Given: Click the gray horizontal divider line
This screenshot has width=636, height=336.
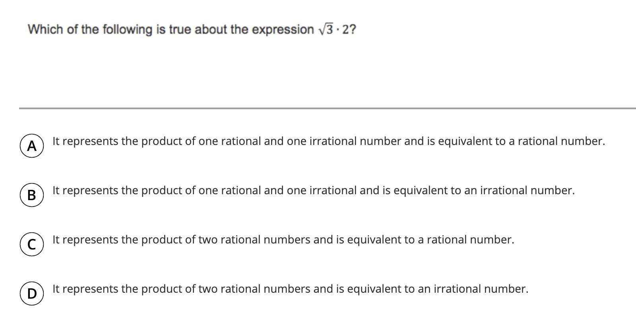Looking at the screenshot, I should pyautogui.click(x=328, y=108).
